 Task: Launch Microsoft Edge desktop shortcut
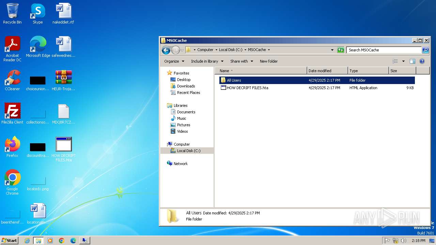click(x=38, y=47)
